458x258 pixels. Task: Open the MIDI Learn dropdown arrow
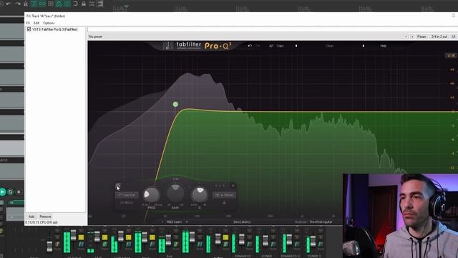tap(187, 222)
